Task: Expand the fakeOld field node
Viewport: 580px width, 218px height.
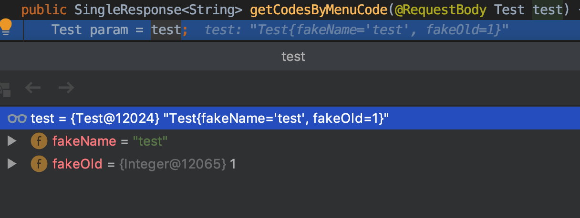Action: click(12, 164)
